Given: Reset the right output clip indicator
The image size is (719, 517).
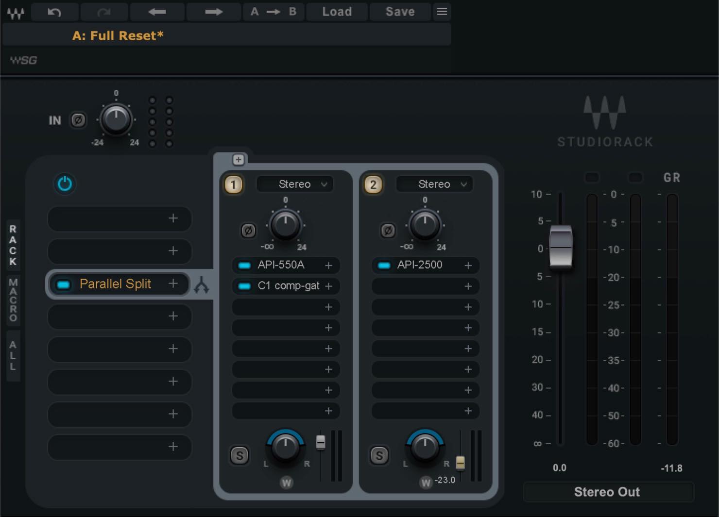Looking at the screenshot, I should pyautogui.click(x=635, y=178).
